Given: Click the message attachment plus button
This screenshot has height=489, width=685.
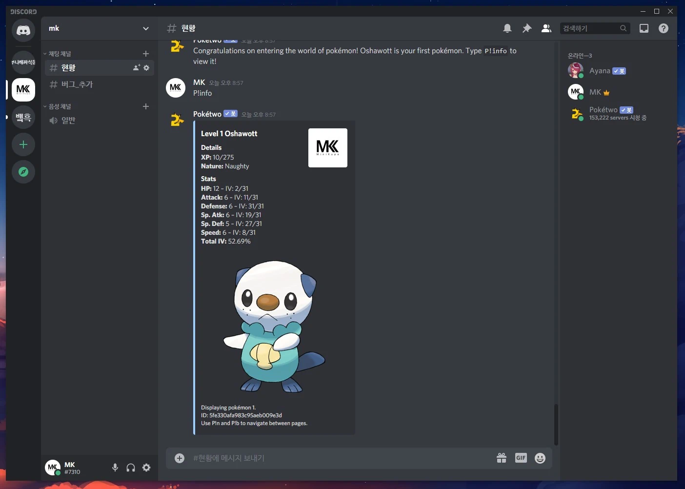Looking at the screenshot, I should pyautogui.click(x=180, y=458).
